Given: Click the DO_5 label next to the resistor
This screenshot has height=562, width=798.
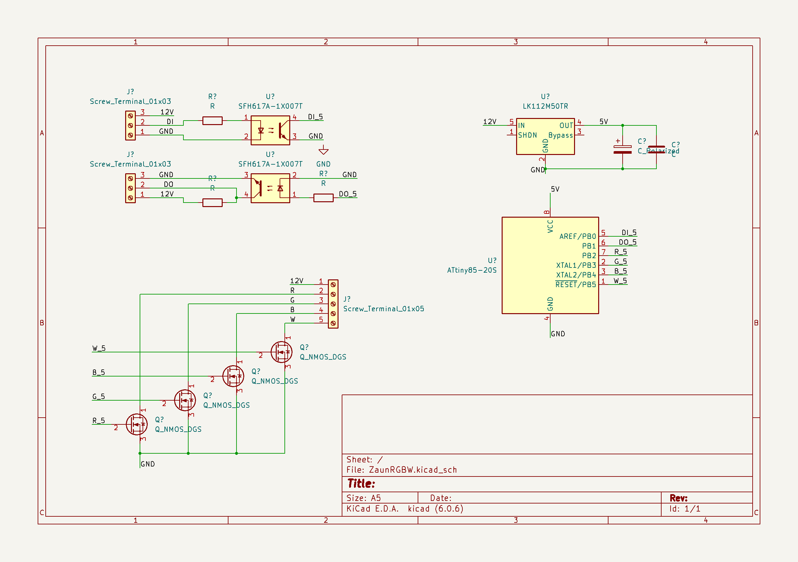Looking at the screenshot, I should click(x=348, y=194).
